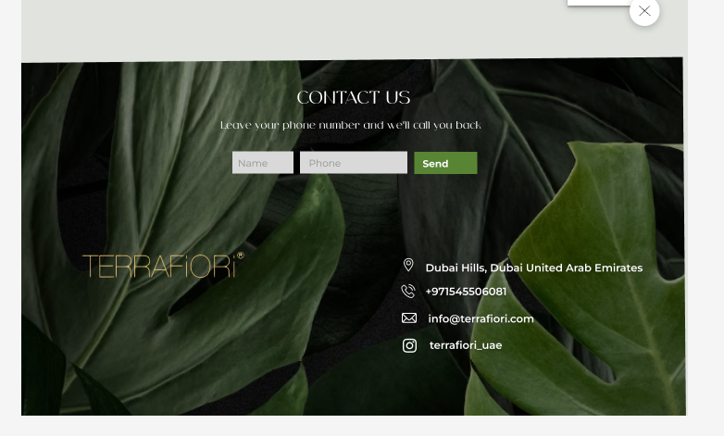Image resolution: width=724 pixels, height=436 pixels.
Task: Select the Dubai Hills address text
Action: click(534, 268)
